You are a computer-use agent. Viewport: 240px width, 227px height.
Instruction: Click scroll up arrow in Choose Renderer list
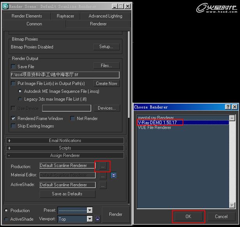232,118
